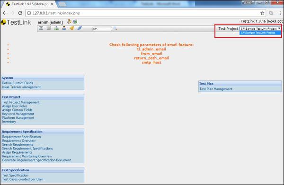Open Requirement Overview
284x185 pixels.
19,141
